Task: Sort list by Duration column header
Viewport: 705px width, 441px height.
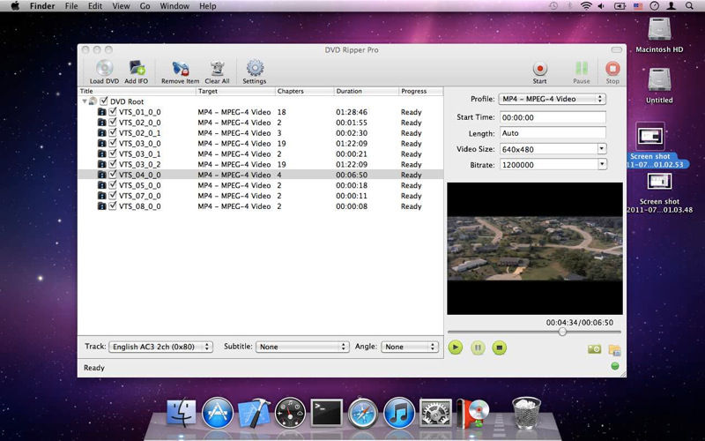Action: [366, 91]
